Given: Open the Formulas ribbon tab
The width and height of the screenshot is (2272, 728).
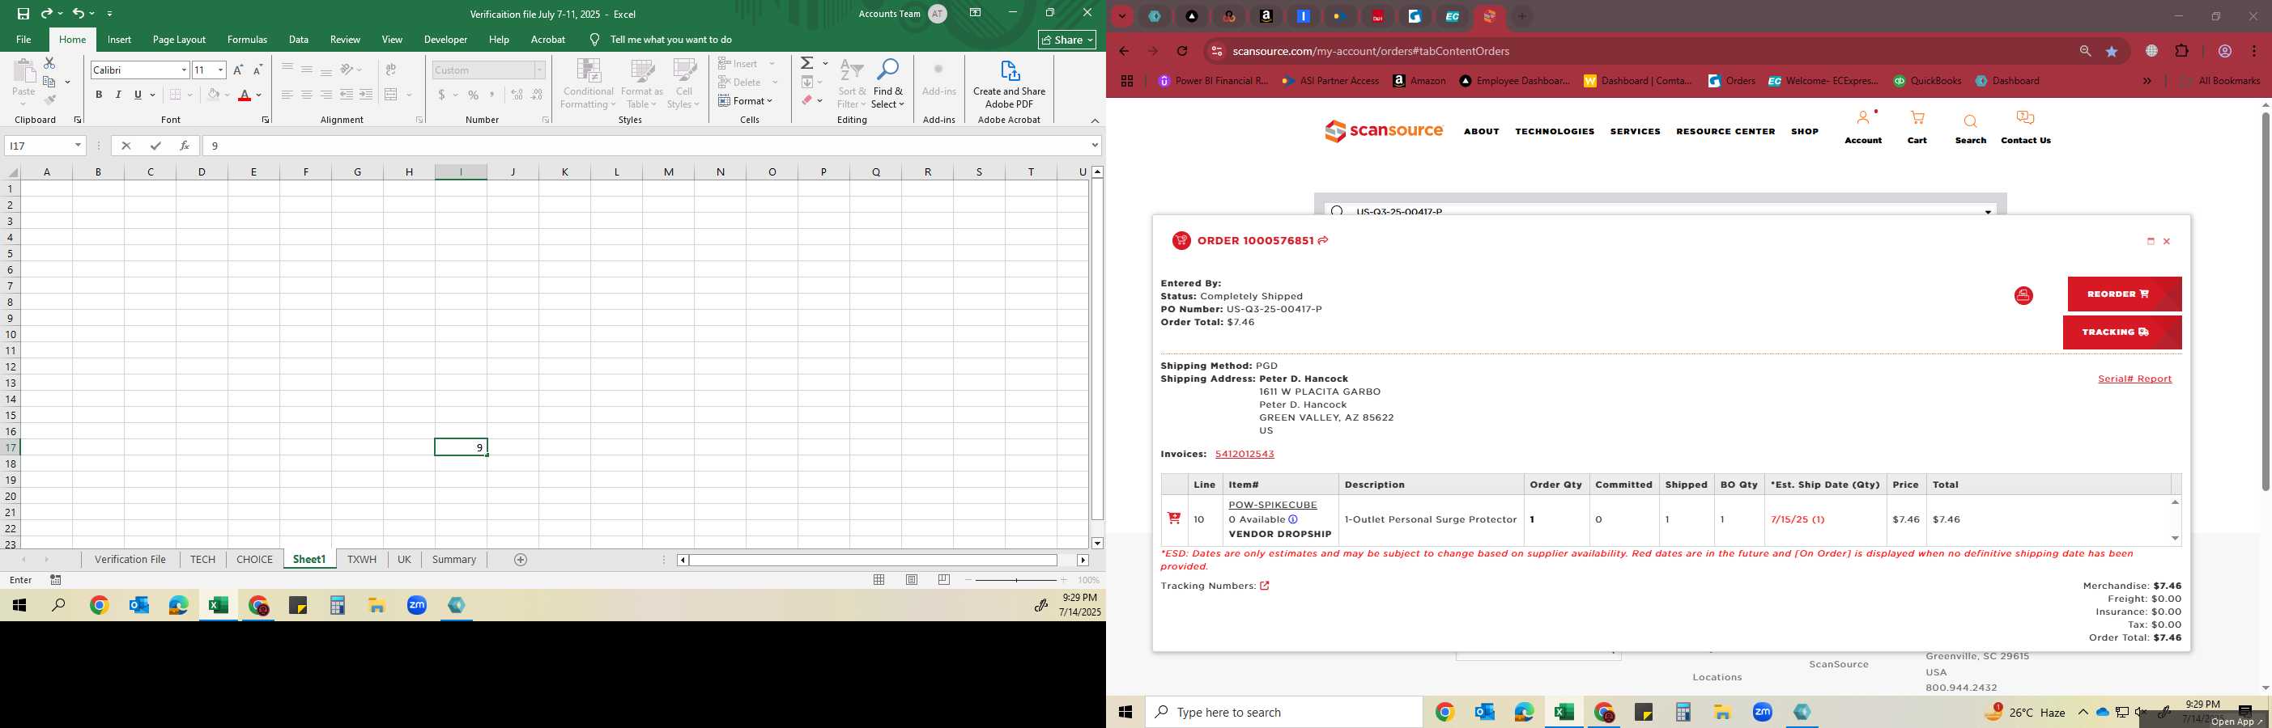Looking at the screenshot, I should point(247,40).
